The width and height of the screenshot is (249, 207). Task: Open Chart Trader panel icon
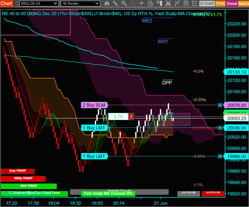click(x=159, y=3)
